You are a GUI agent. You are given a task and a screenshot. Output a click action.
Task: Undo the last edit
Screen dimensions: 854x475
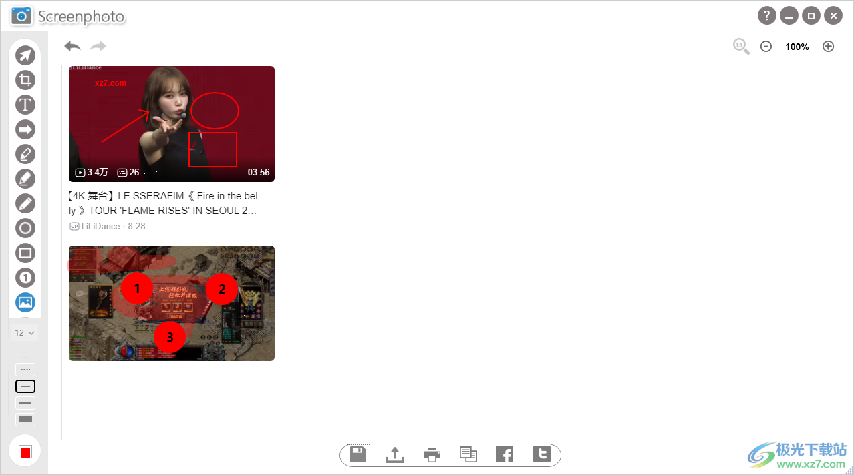click(x=72, y=46)
